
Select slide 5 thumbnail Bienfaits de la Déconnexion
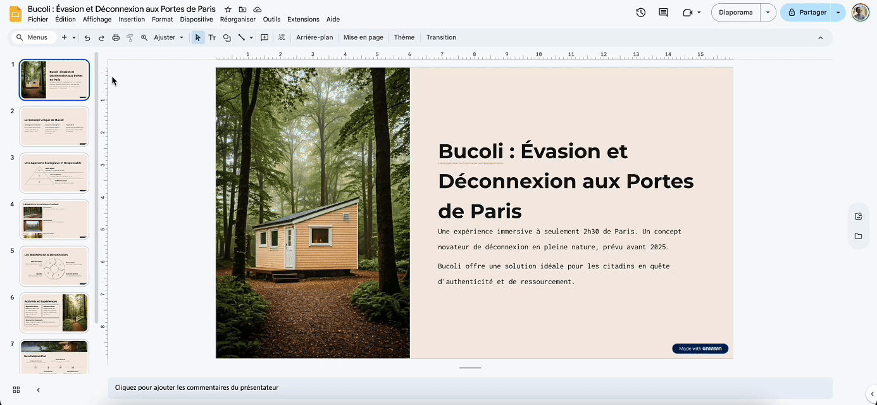[54, 266]
